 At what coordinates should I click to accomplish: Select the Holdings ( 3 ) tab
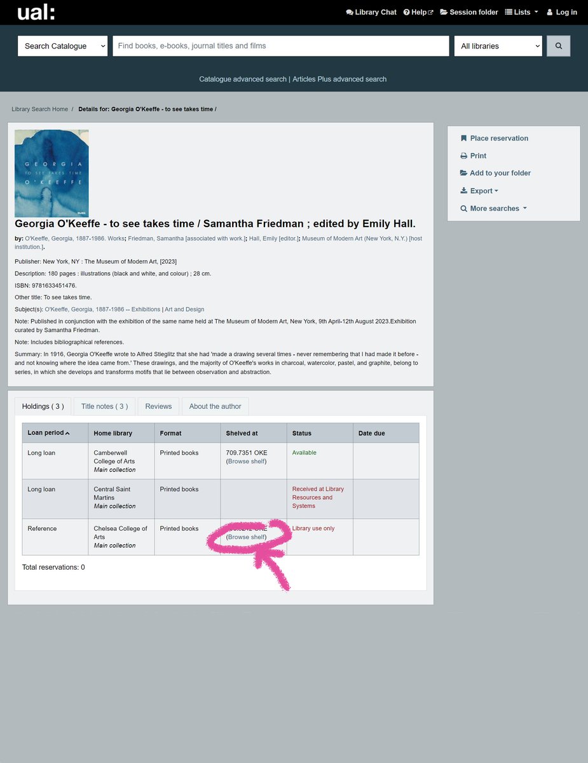coord(43,406)
